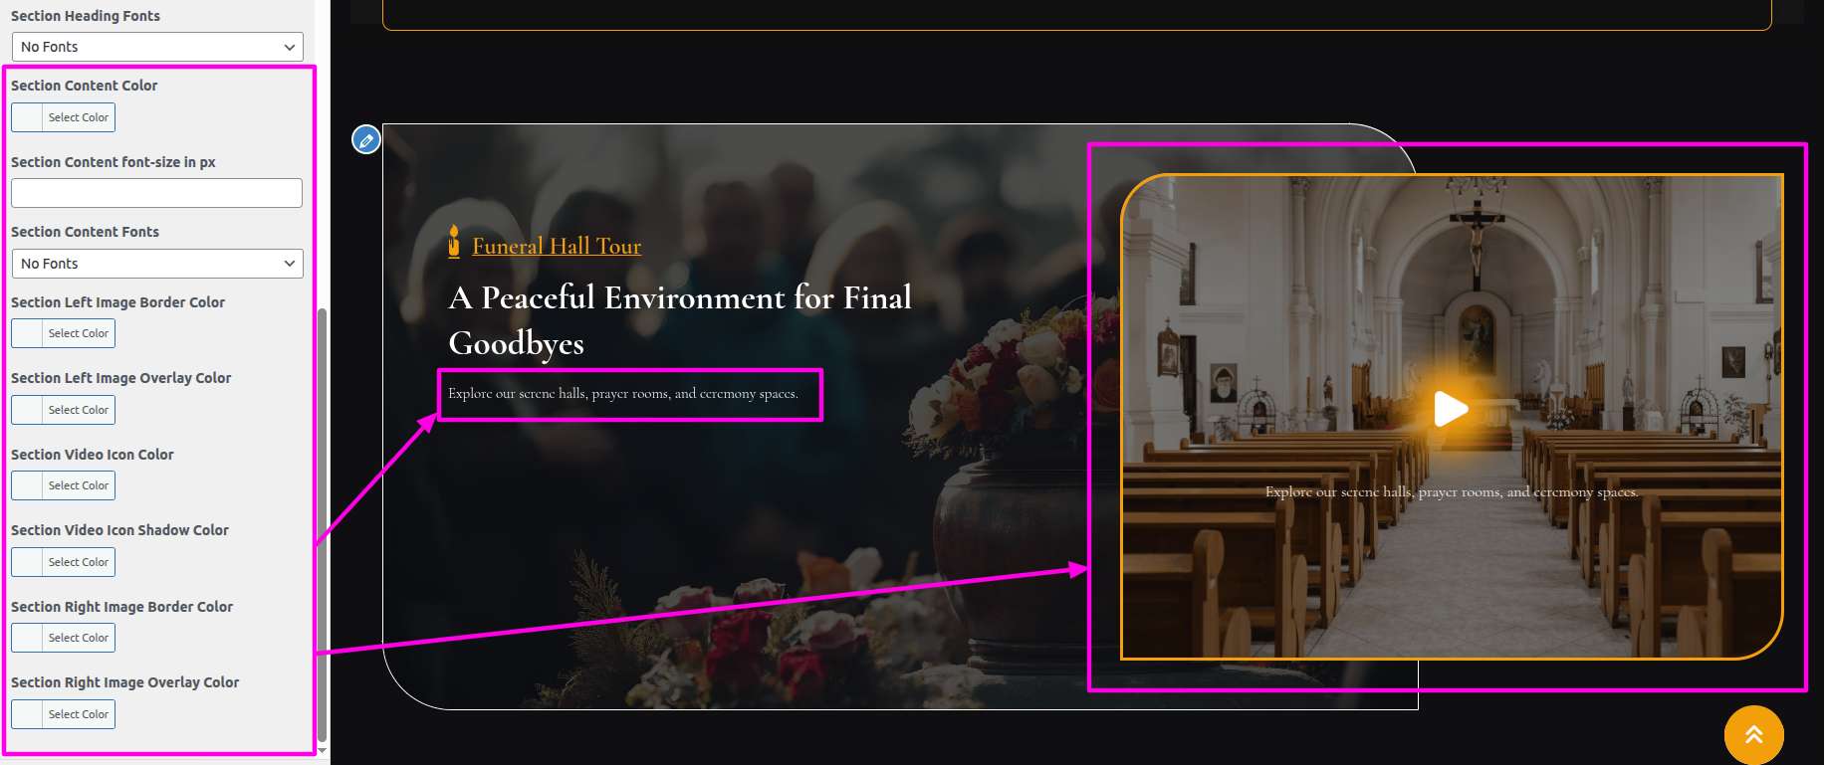Click the color preview box under Section Content Color
Image resolution: width=1825 pixels, height=765 pixels.
point(27,117)
